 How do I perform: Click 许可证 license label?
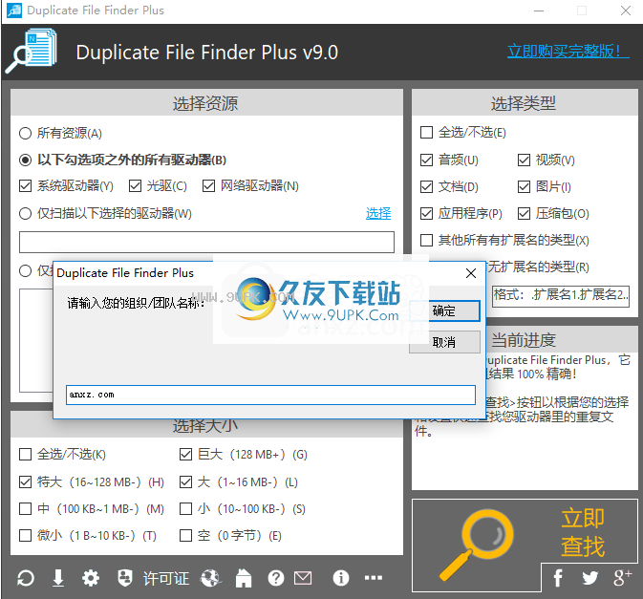pos(166,579)
